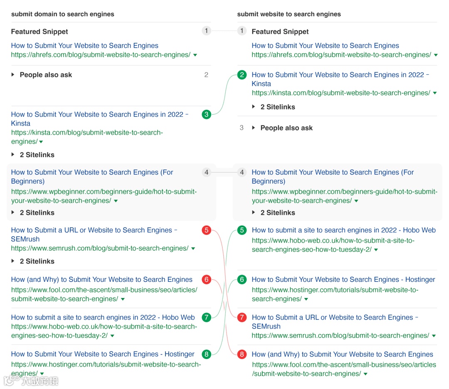Open right column Ahrefs featured snippet title
This screenshot has width=449, height=389.
pos(325,46)
